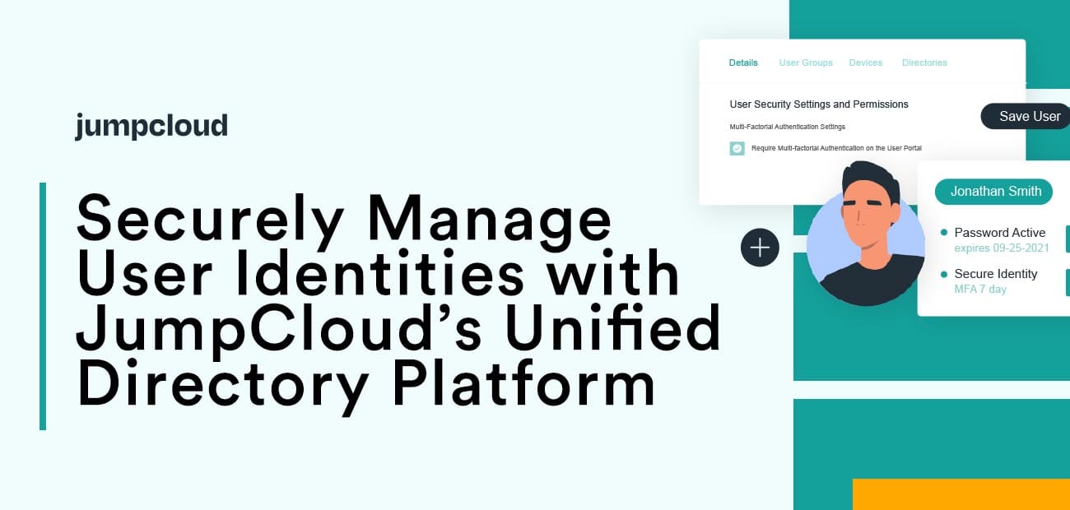Image resolution: width=1070 pixels, height=510 pixels.
Task: Expand the Password Active status entry
Action: pos(999,233)
